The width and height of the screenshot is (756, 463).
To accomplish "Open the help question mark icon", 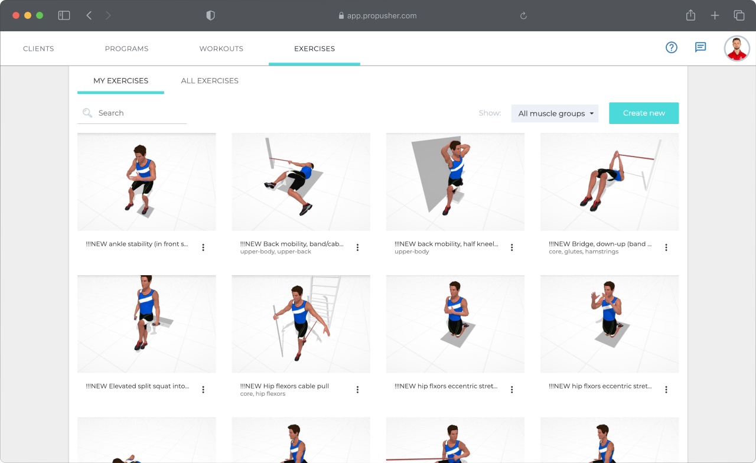I will (672, 48).
